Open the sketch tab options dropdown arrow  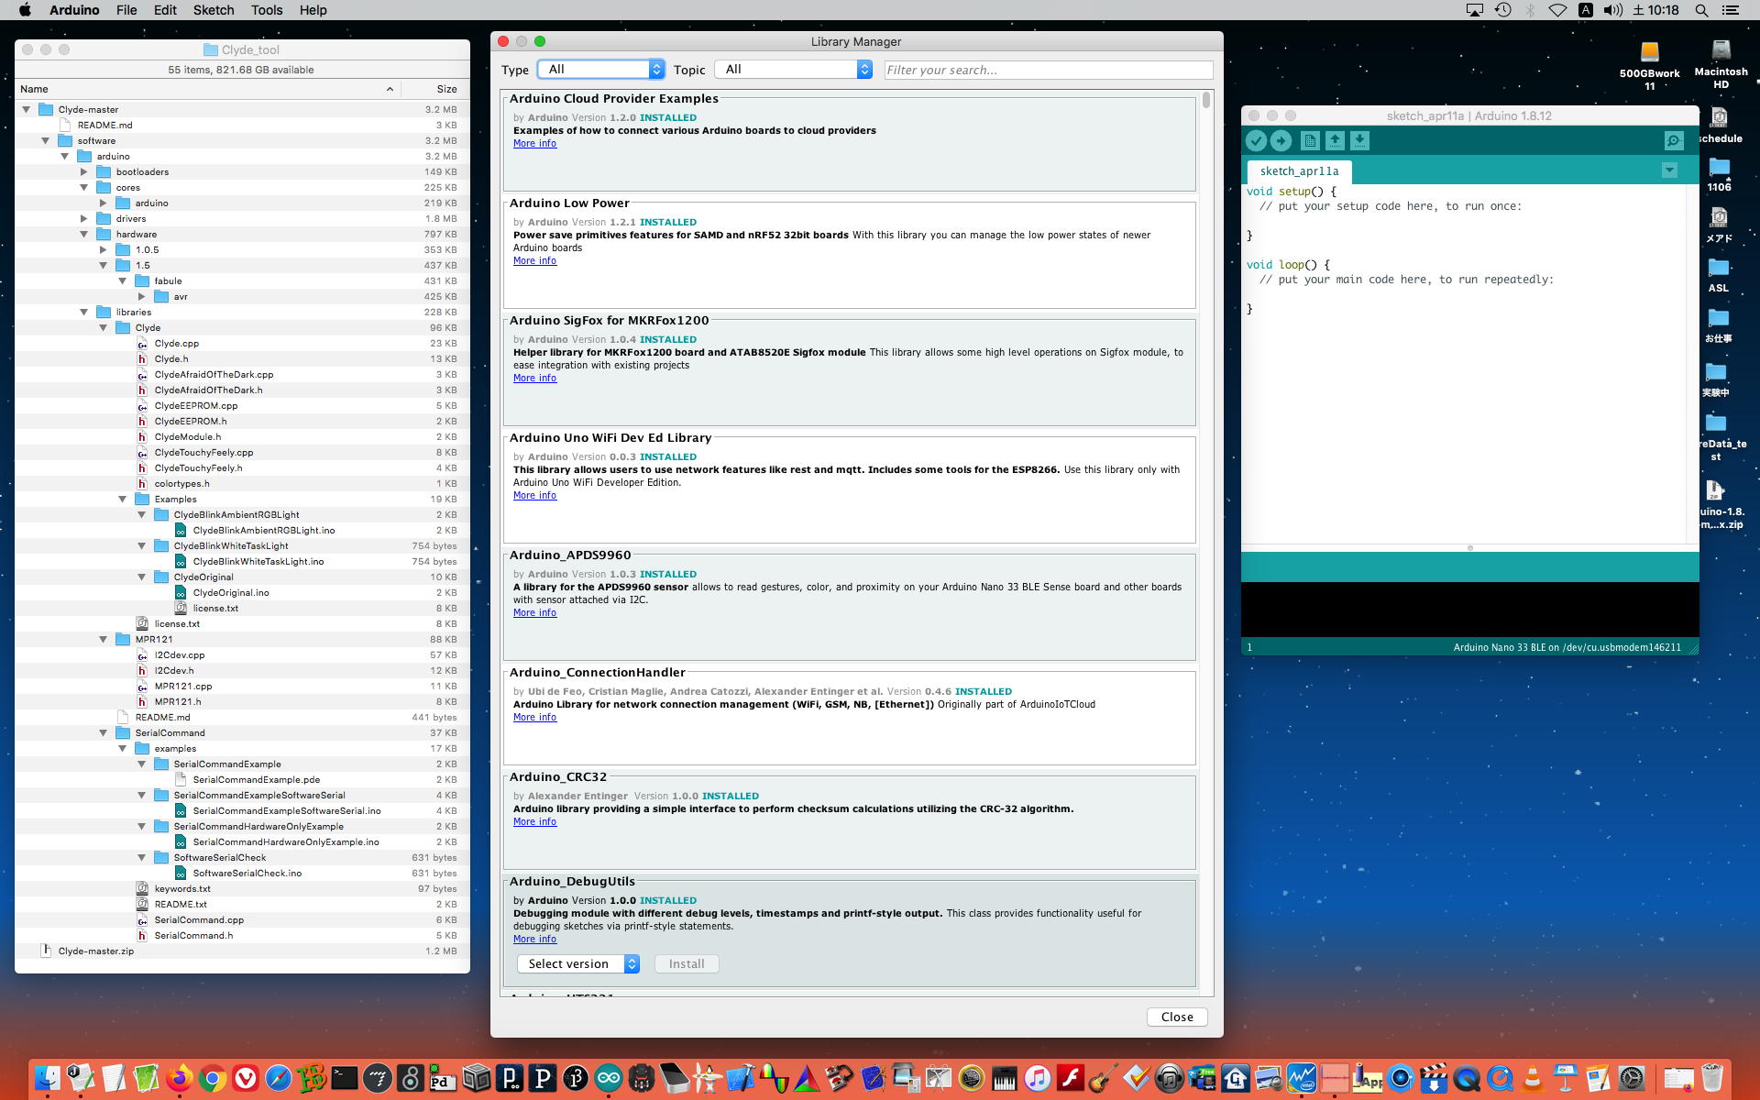tap(1669, 170)
